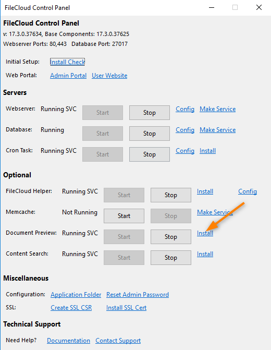Stop the FileCloud Helper service
This screenshot has height=350, width=271.
pyautogui.click(x=171, y=195)
